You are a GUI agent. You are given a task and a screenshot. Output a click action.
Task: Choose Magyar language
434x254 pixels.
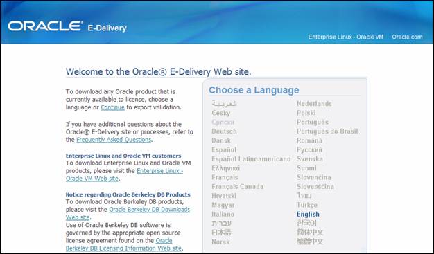(223, 205)
